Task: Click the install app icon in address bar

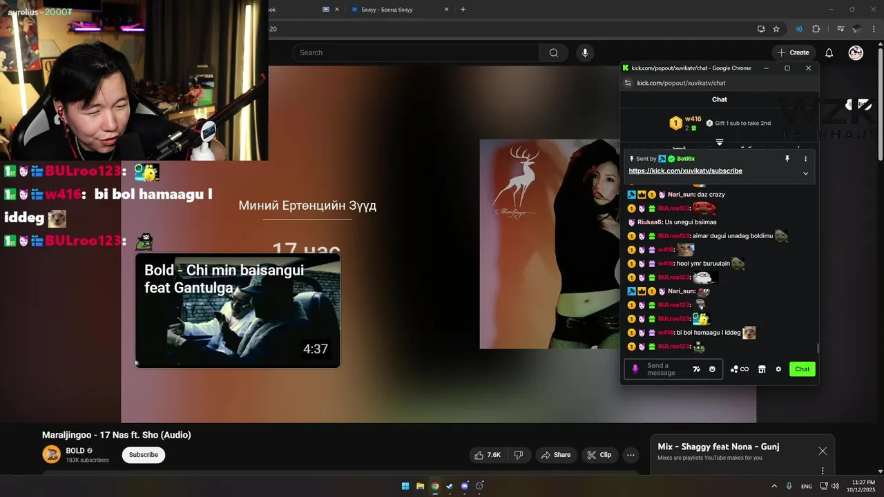Action: pyautogui.click(x=761, y=29)
